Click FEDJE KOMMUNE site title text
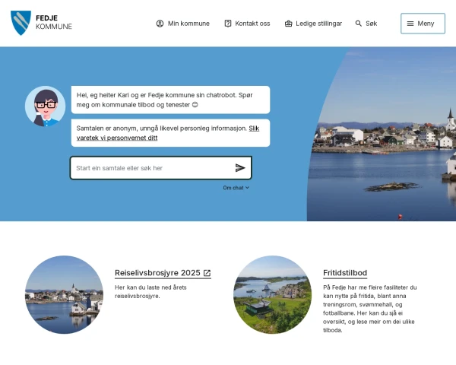Screen dimensions: 456x365 coord(54,22)
